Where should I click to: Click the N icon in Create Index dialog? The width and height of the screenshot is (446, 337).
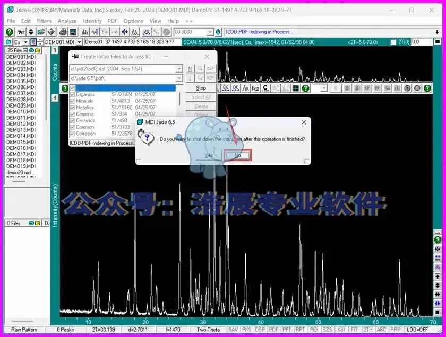click(x=190, y=68)
